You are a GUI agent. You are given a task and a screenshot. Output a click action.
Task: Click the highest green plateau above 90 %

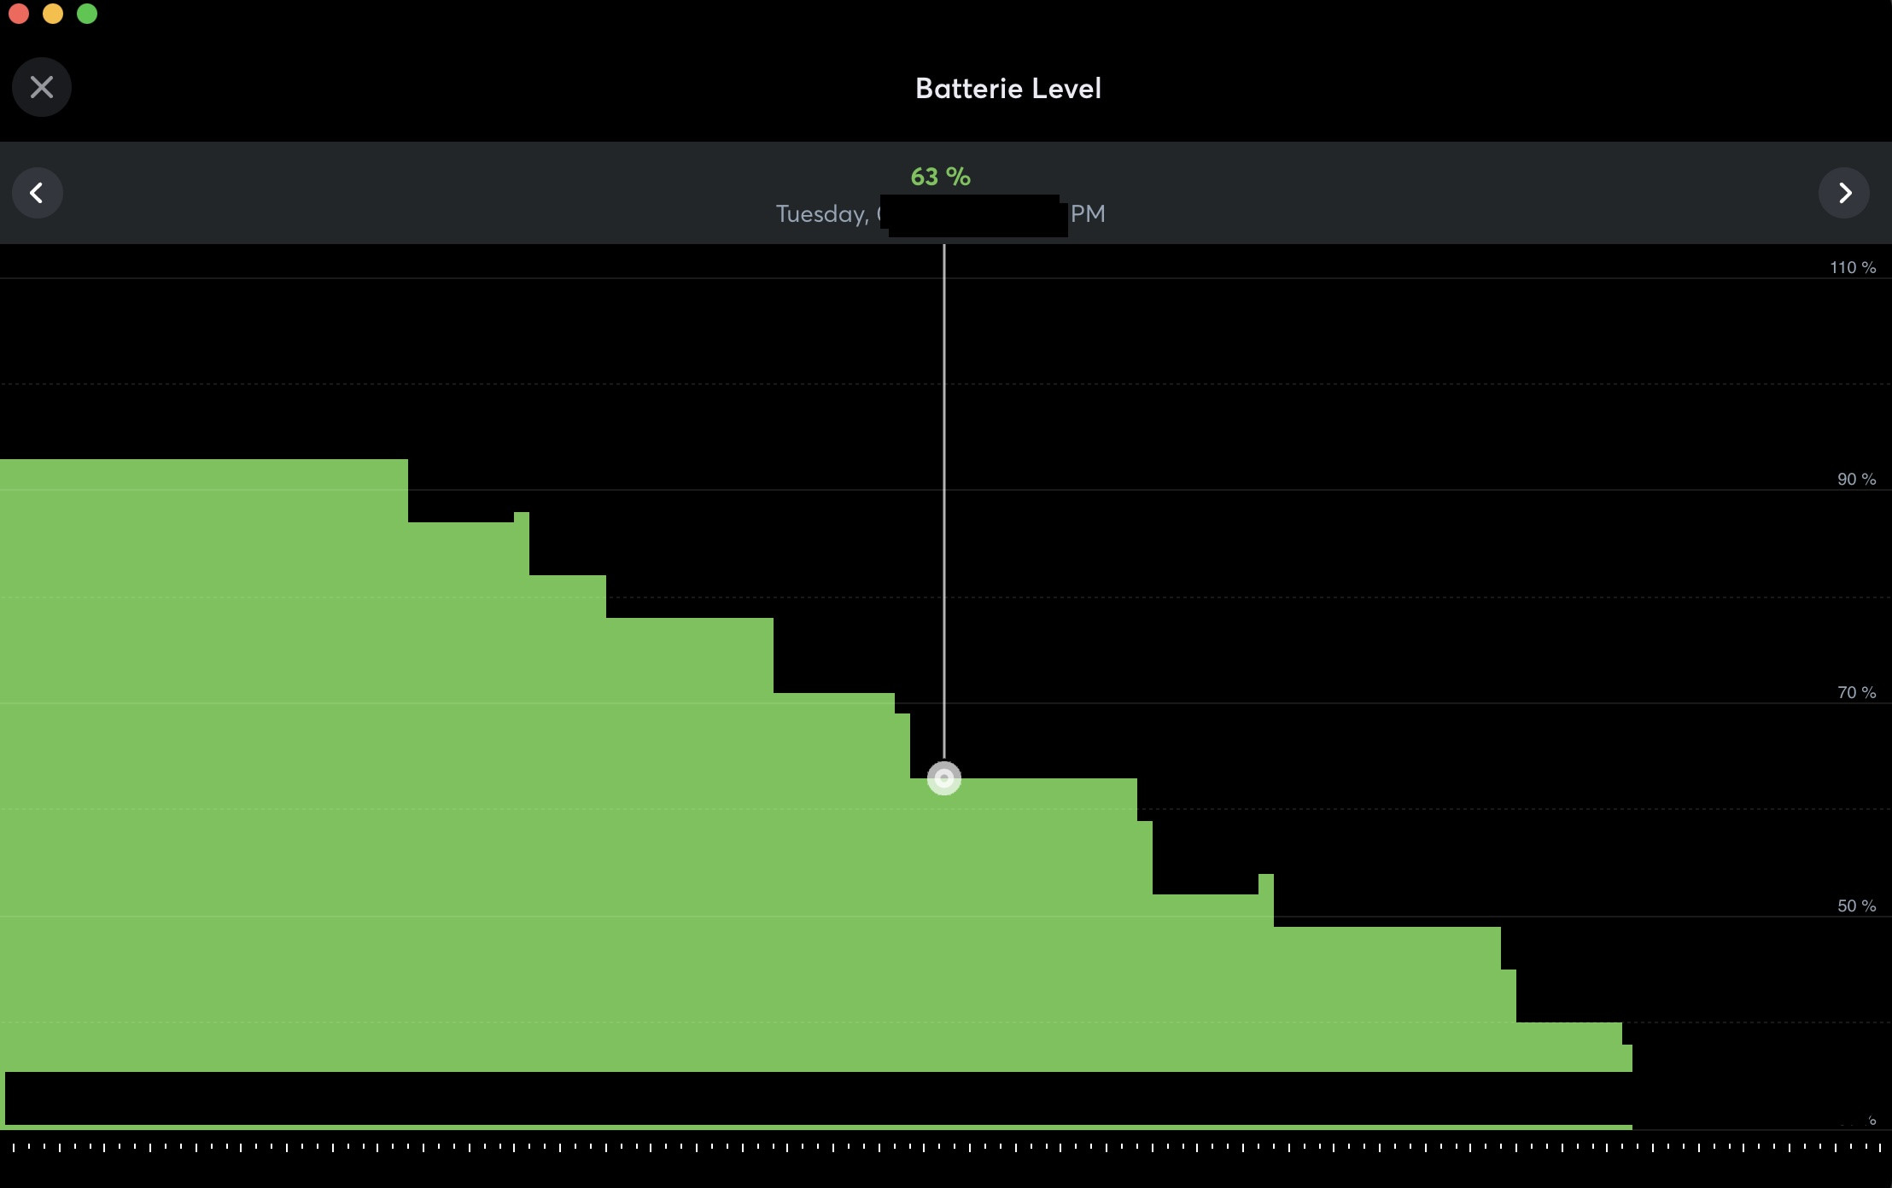[x=203, y=474]
